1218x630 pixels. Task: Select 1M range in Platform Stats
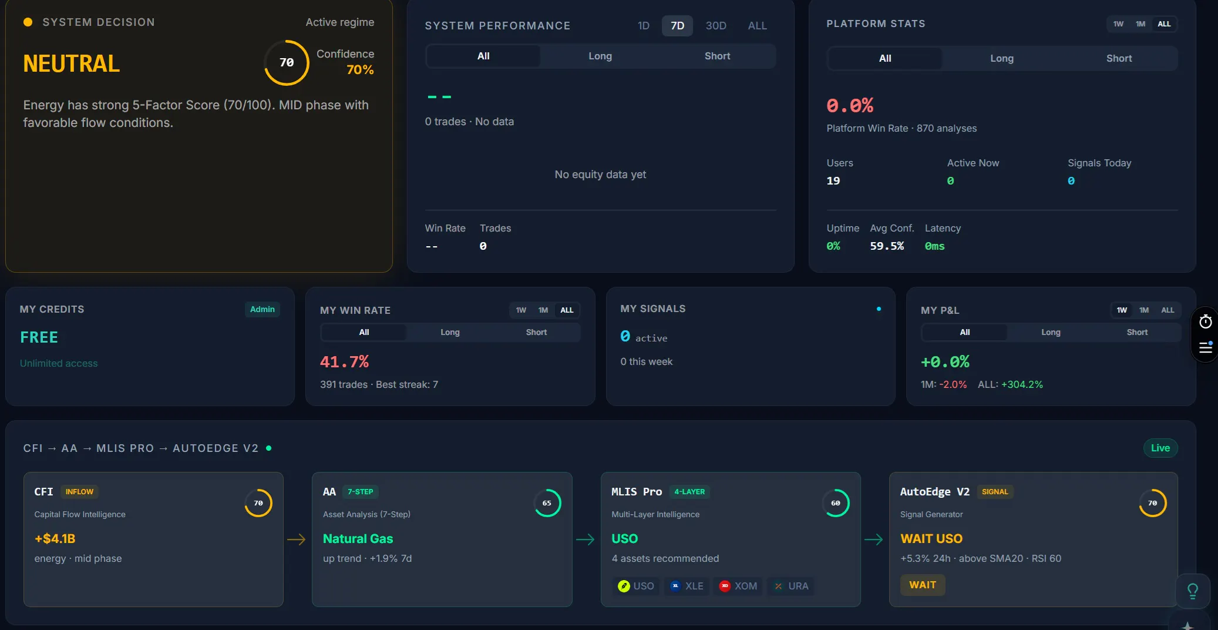pyautogui.click(x=1140, y=24)
